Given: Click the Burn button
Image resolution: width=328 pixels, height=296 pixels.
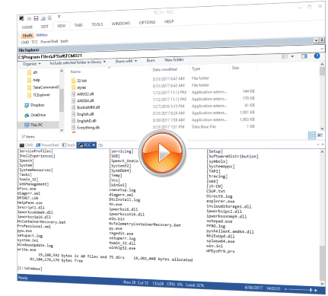Looking at the screenshot, I should [151, 60].
